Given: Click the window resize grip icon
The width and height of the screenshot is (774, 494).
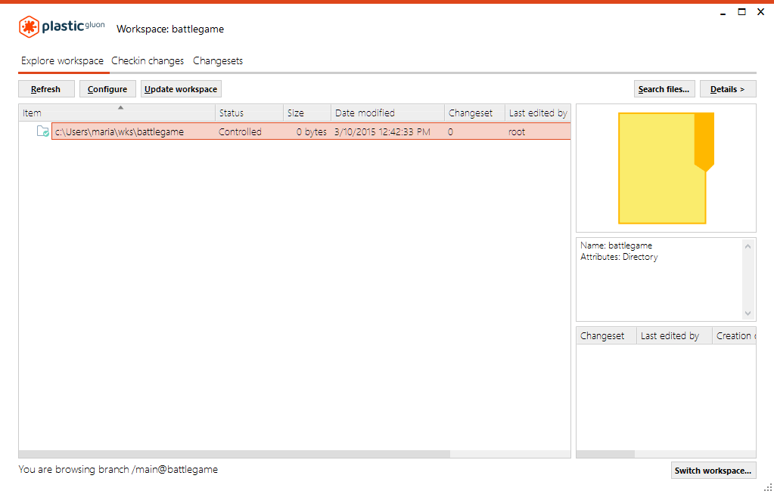Looking at the screenshot, I should tap(768, 488).
